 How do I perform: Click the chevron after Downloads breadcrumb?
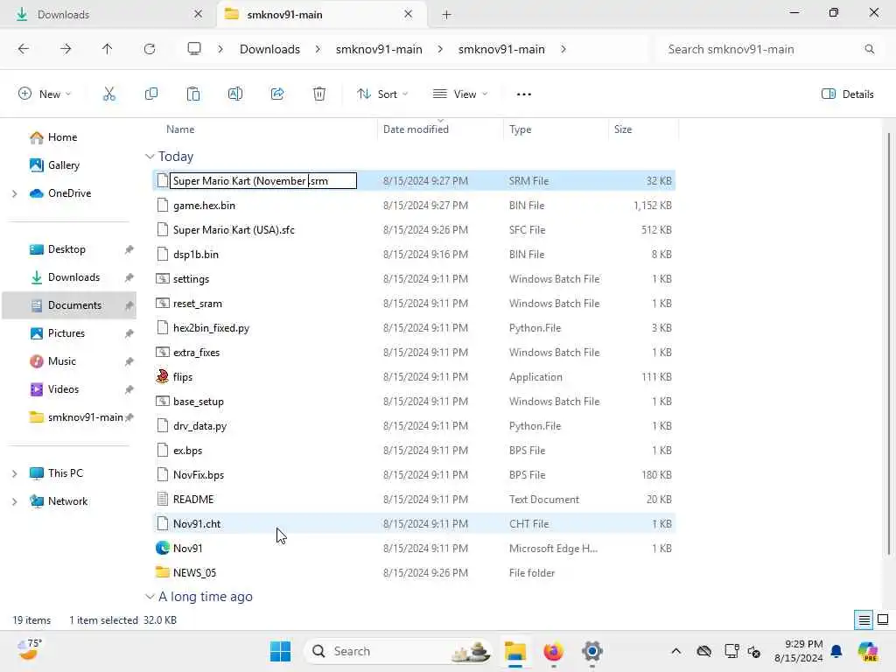(x=318, y=49)
